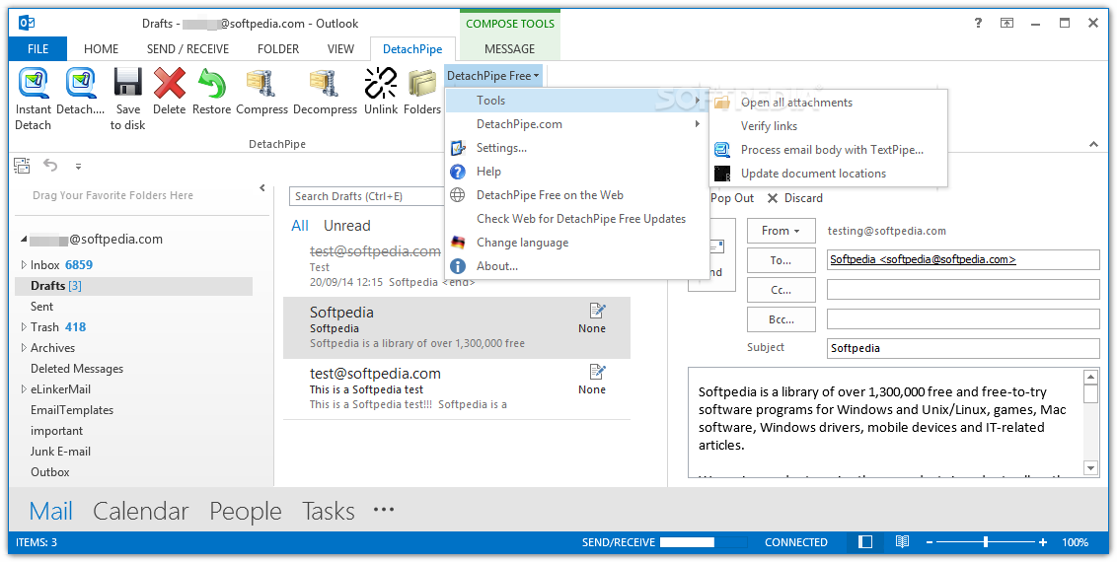The height and width of the screenshot is (562, 1117).
Task: Expand the Archives folder
Action: tap(24, 348)
